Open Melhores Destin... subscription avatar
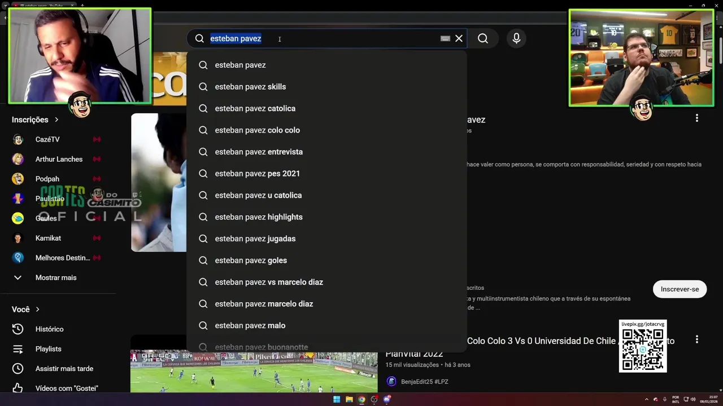This screenshot has width=723, height=406. tap(18, 258)
